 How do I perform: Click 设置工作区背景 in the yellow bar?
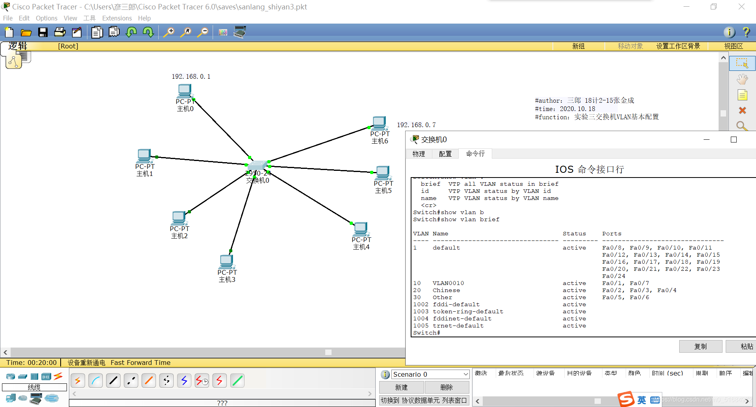(678, 46)
